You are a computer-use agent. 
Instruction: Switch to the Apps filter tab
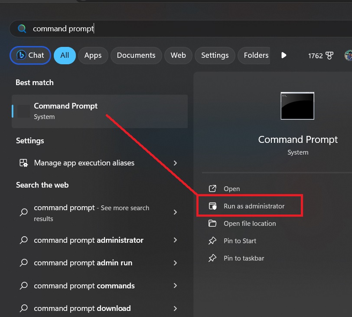pos(93,55)
